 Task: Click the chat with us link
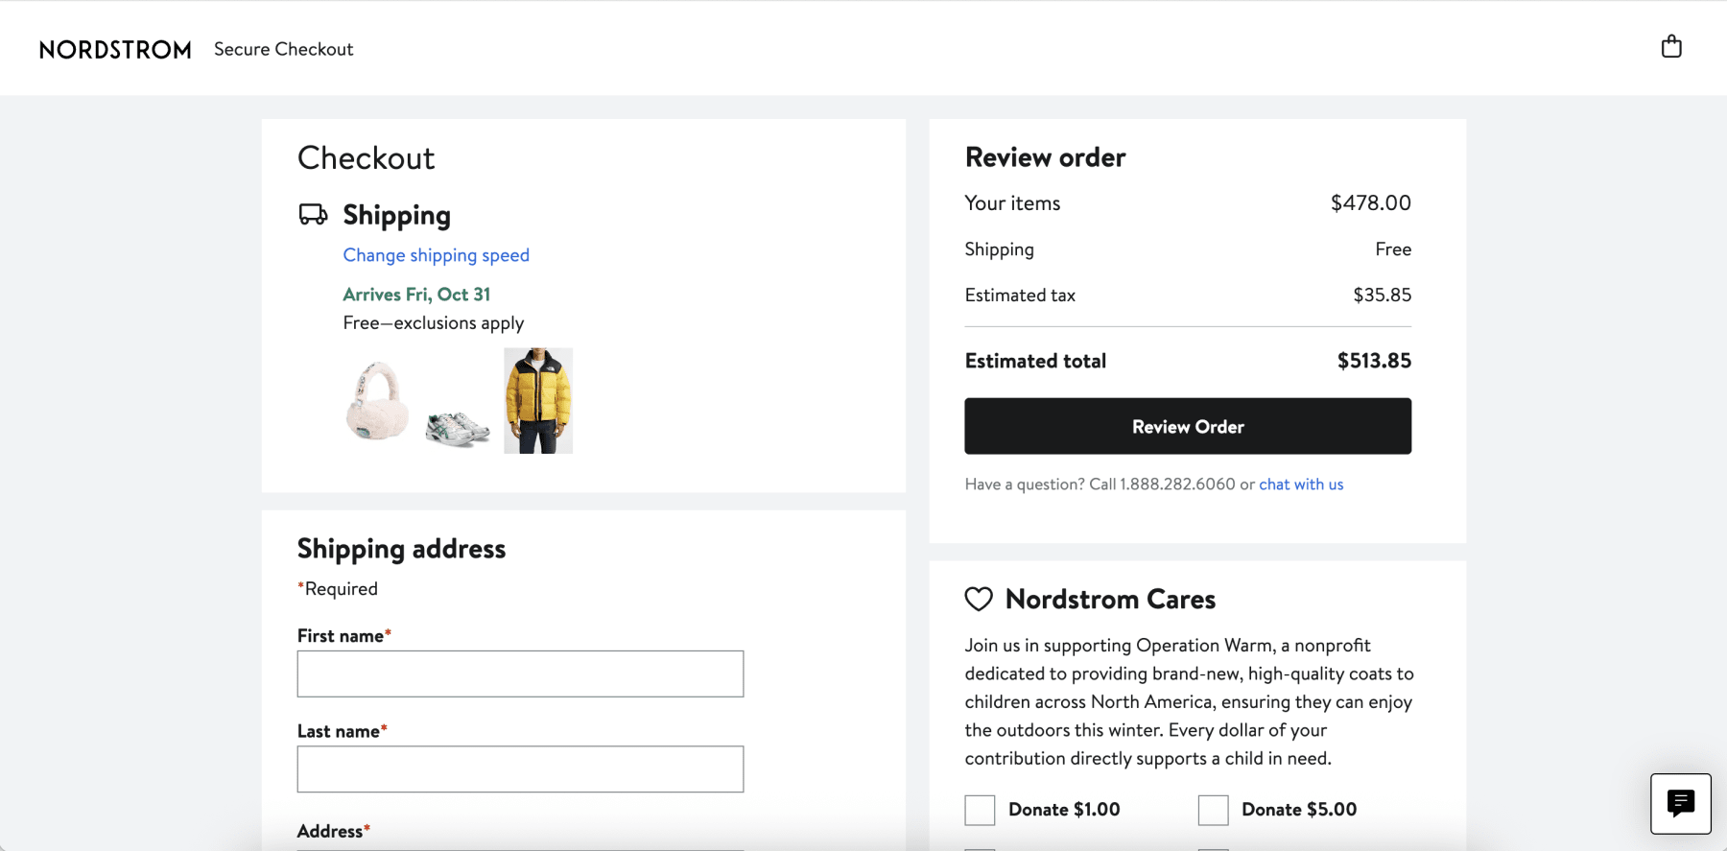point(1301,485)
